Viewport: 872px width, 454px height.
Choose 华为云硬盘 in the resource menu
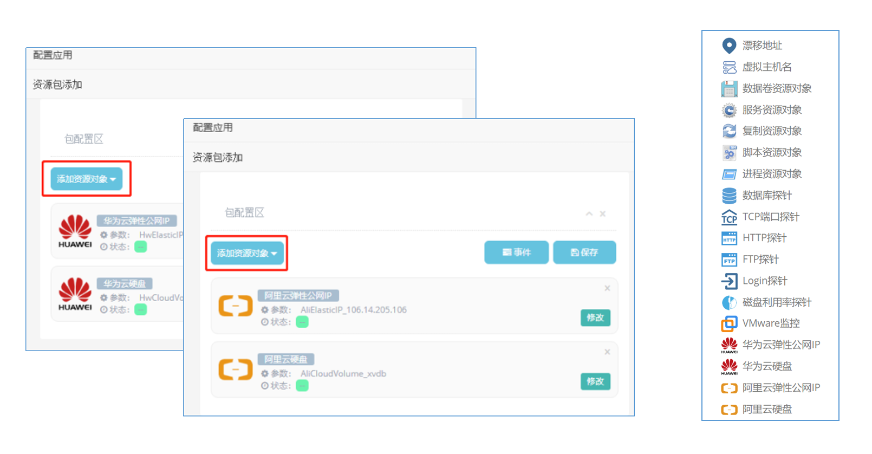[x=766, y=366]
